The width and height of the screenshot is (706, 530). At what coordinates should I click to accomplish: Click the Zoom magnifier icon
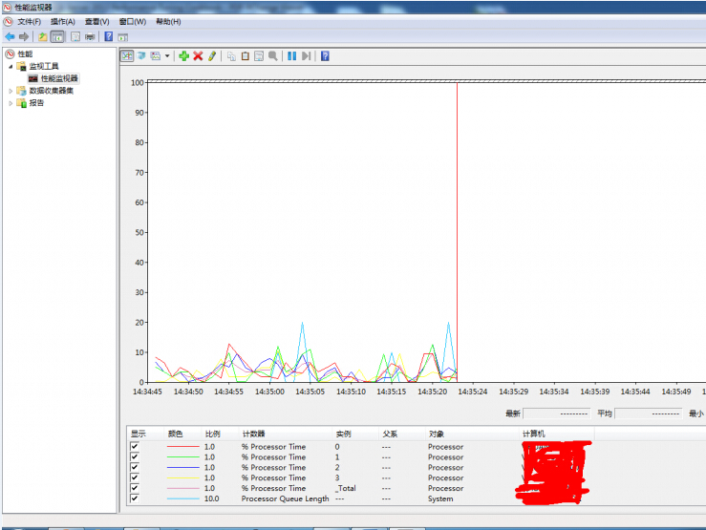273,56
